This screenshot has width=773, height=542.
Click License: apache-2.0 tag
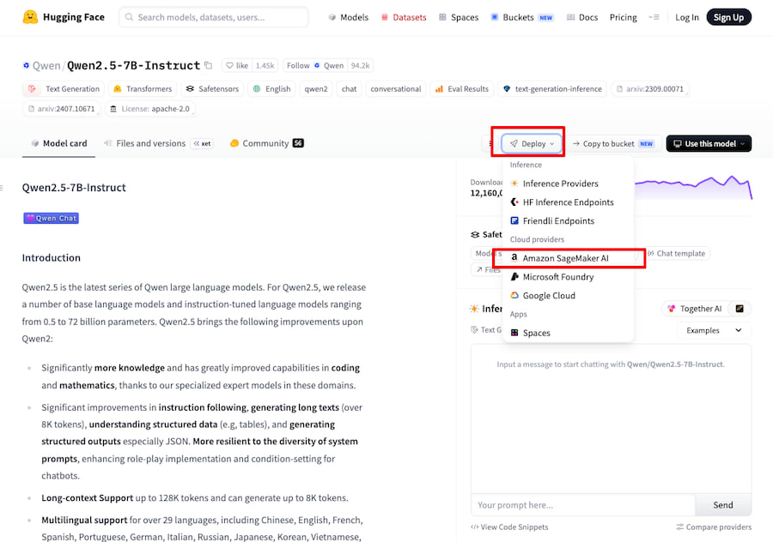149,109
